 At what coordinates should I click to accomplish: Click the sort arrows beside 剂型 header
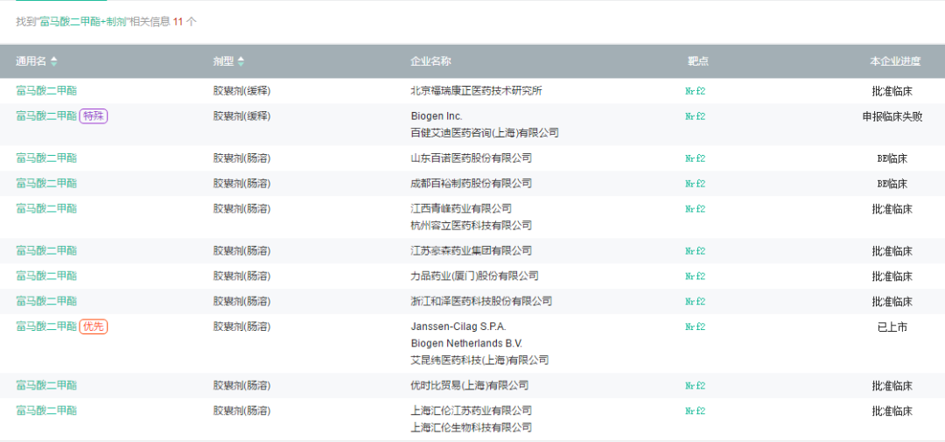click(241, 61)
